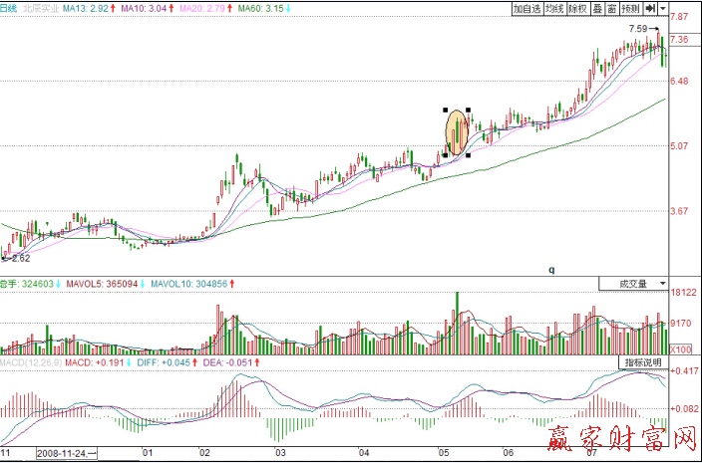The height and width of the screenshot is (463, 702).
Task: Click the 2.62 low price marker
Action: [x=16, y=258]
